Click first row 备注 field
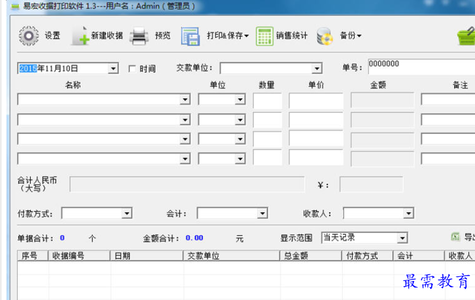475x300 pixels. (448, 100)
